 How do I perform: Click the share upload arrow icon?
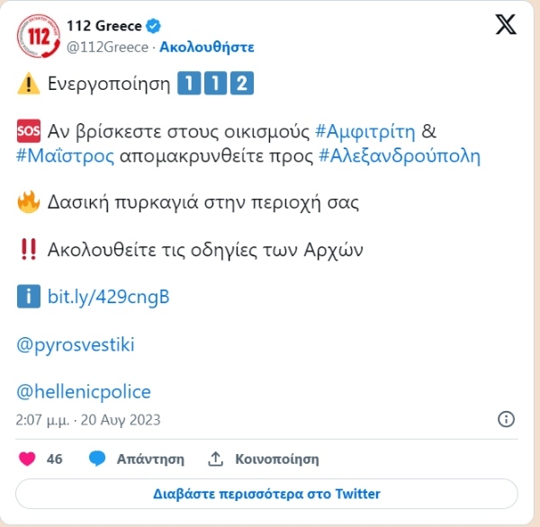[x=216, y=459]
